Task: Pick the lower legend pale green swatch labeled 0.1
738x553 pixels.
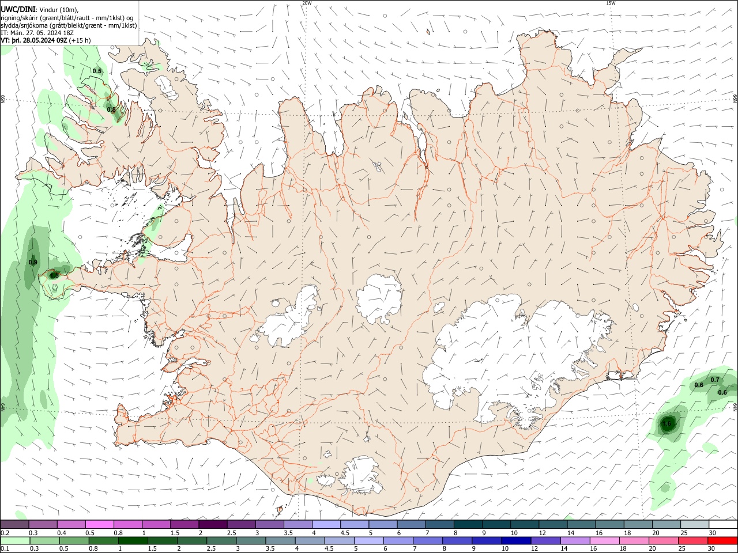Action: tap(15, 541)
